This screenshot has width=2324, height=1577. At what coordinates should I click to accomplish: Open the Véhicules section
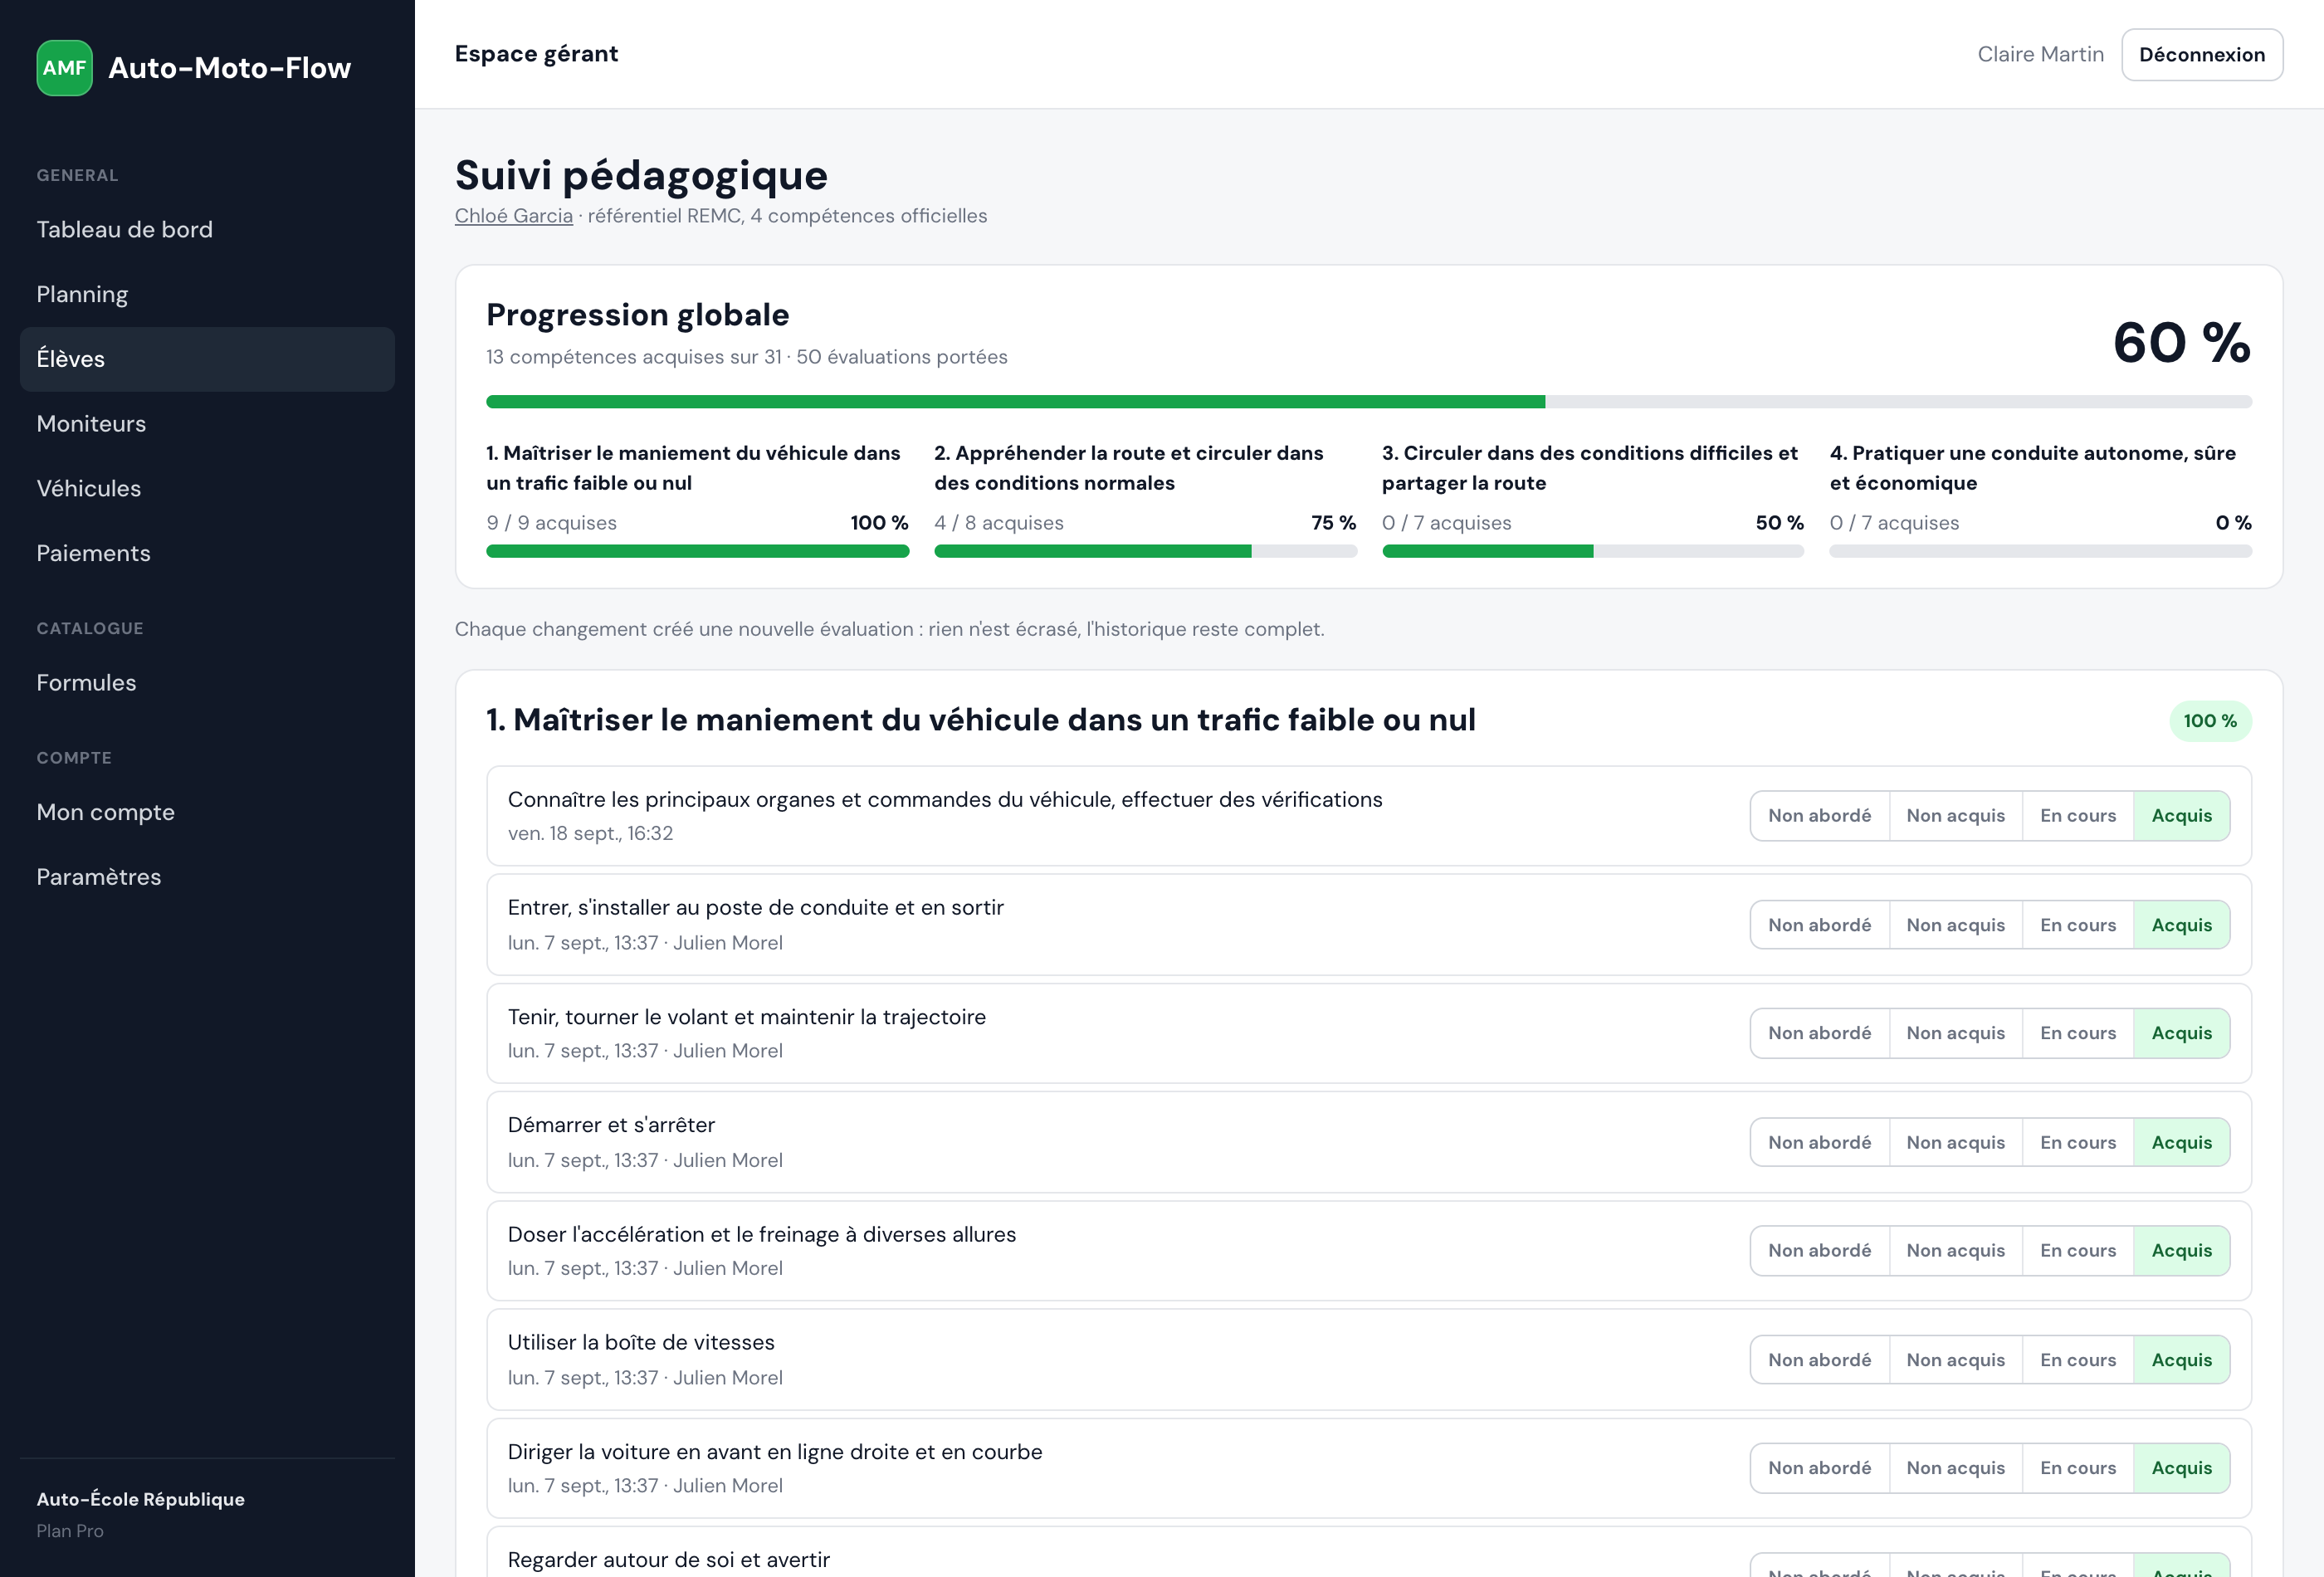click(207, 488)
